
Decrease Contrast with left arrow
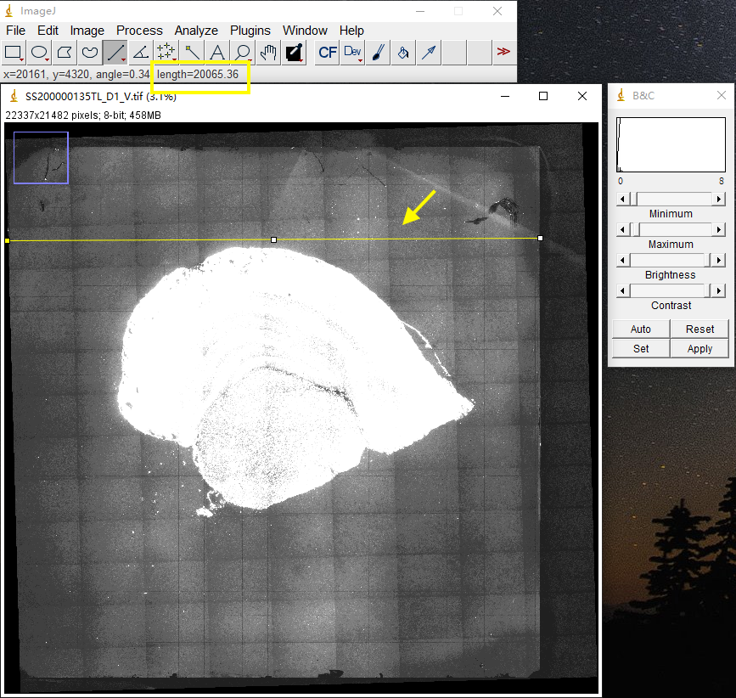(x=623, y=291)
